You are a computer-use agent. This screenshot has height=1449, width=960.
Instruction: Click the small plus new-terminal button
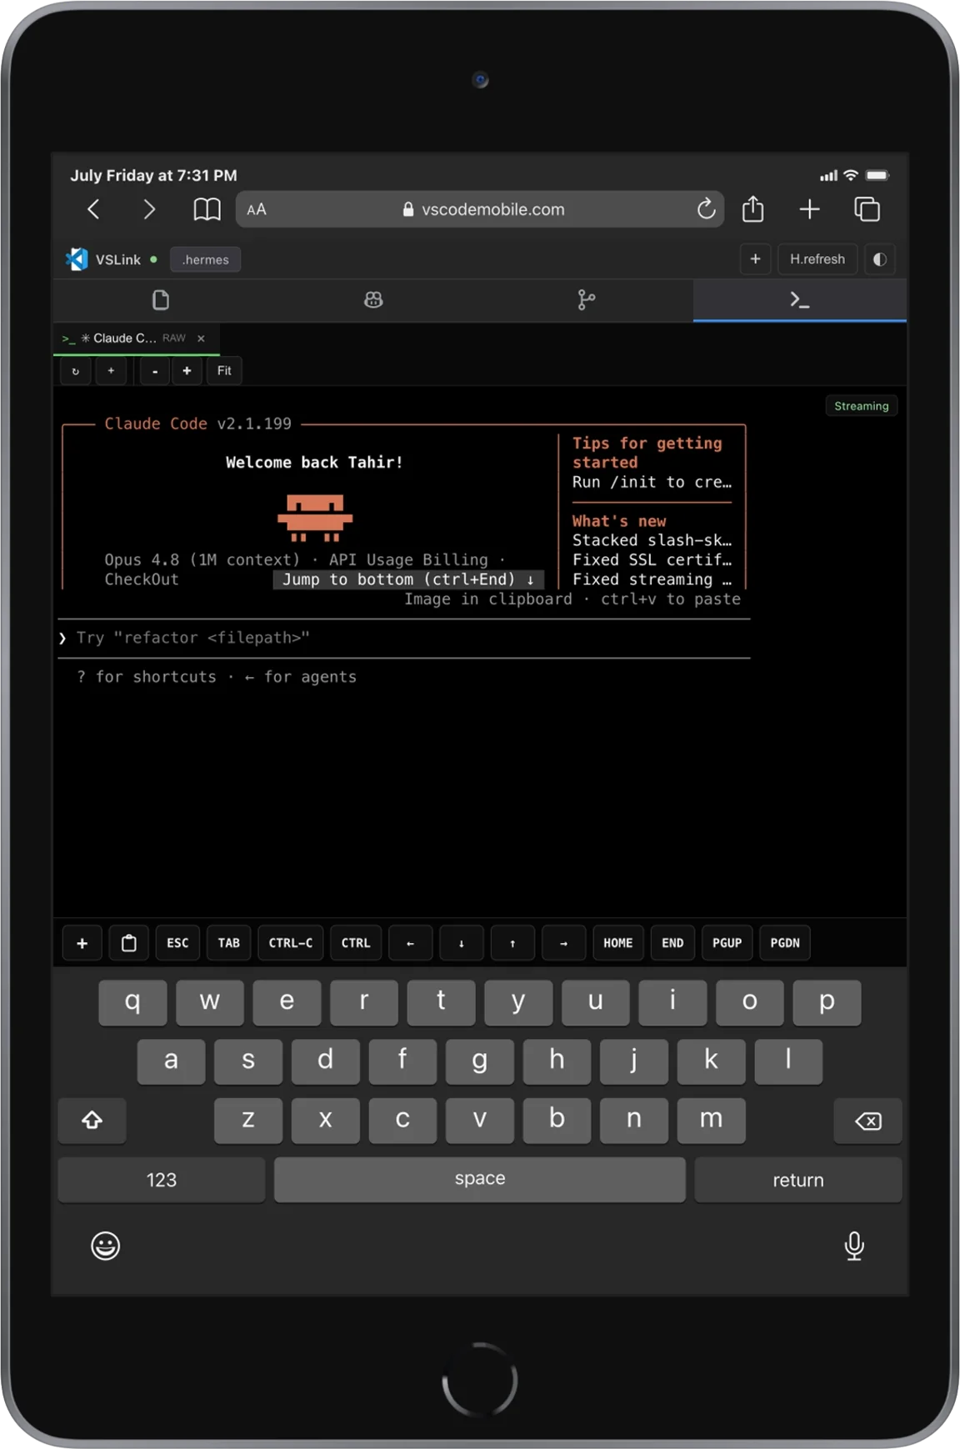pos(111,371)
